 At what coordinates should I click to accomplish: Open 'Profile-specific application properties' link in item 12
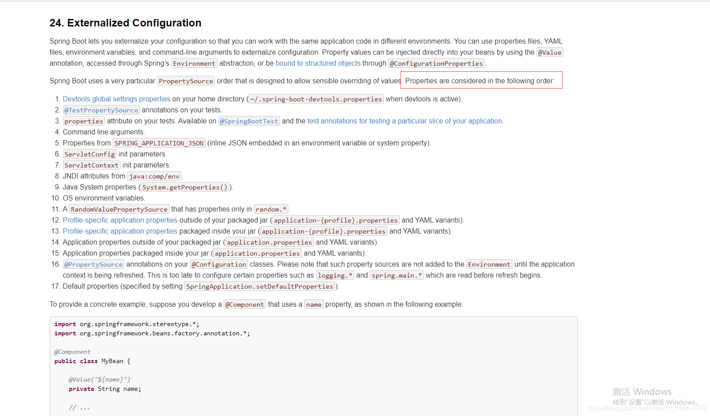(120, 220)
